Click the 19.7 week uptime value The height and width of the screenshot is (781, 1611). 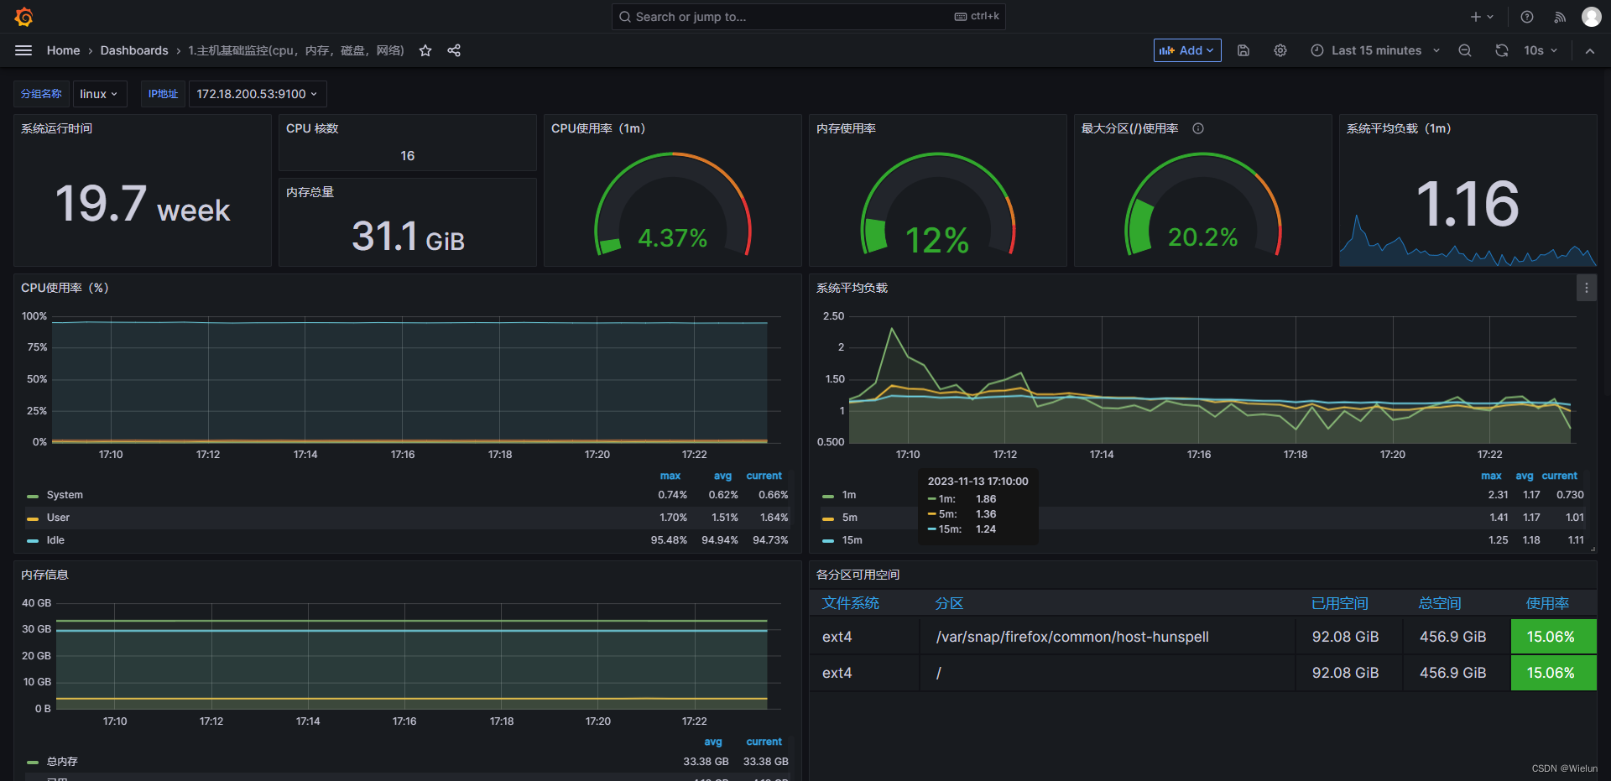[x=143, y=205]
